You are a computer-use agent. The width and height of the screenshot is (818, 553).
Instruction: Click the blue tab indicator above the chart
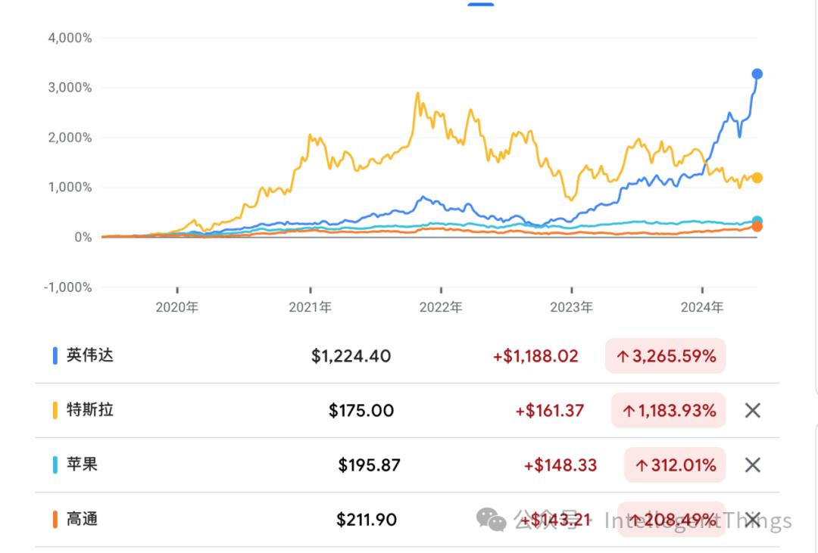coord(481,4)
